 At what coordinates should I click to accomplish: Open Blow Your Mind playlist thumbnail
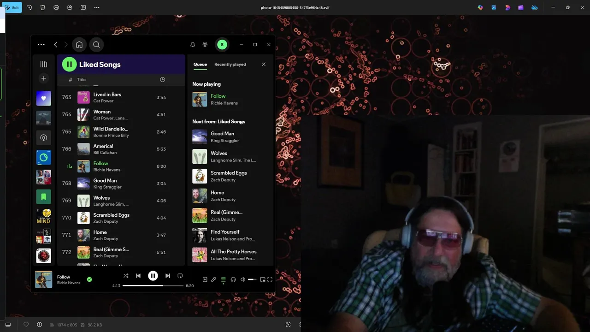tap(44, 216)
